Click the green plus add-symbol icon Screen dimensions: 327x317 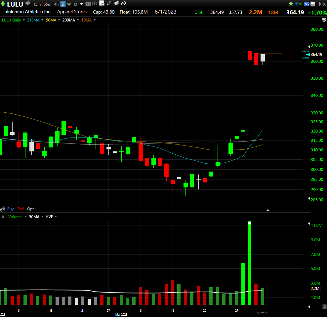[x=3, y=4]
